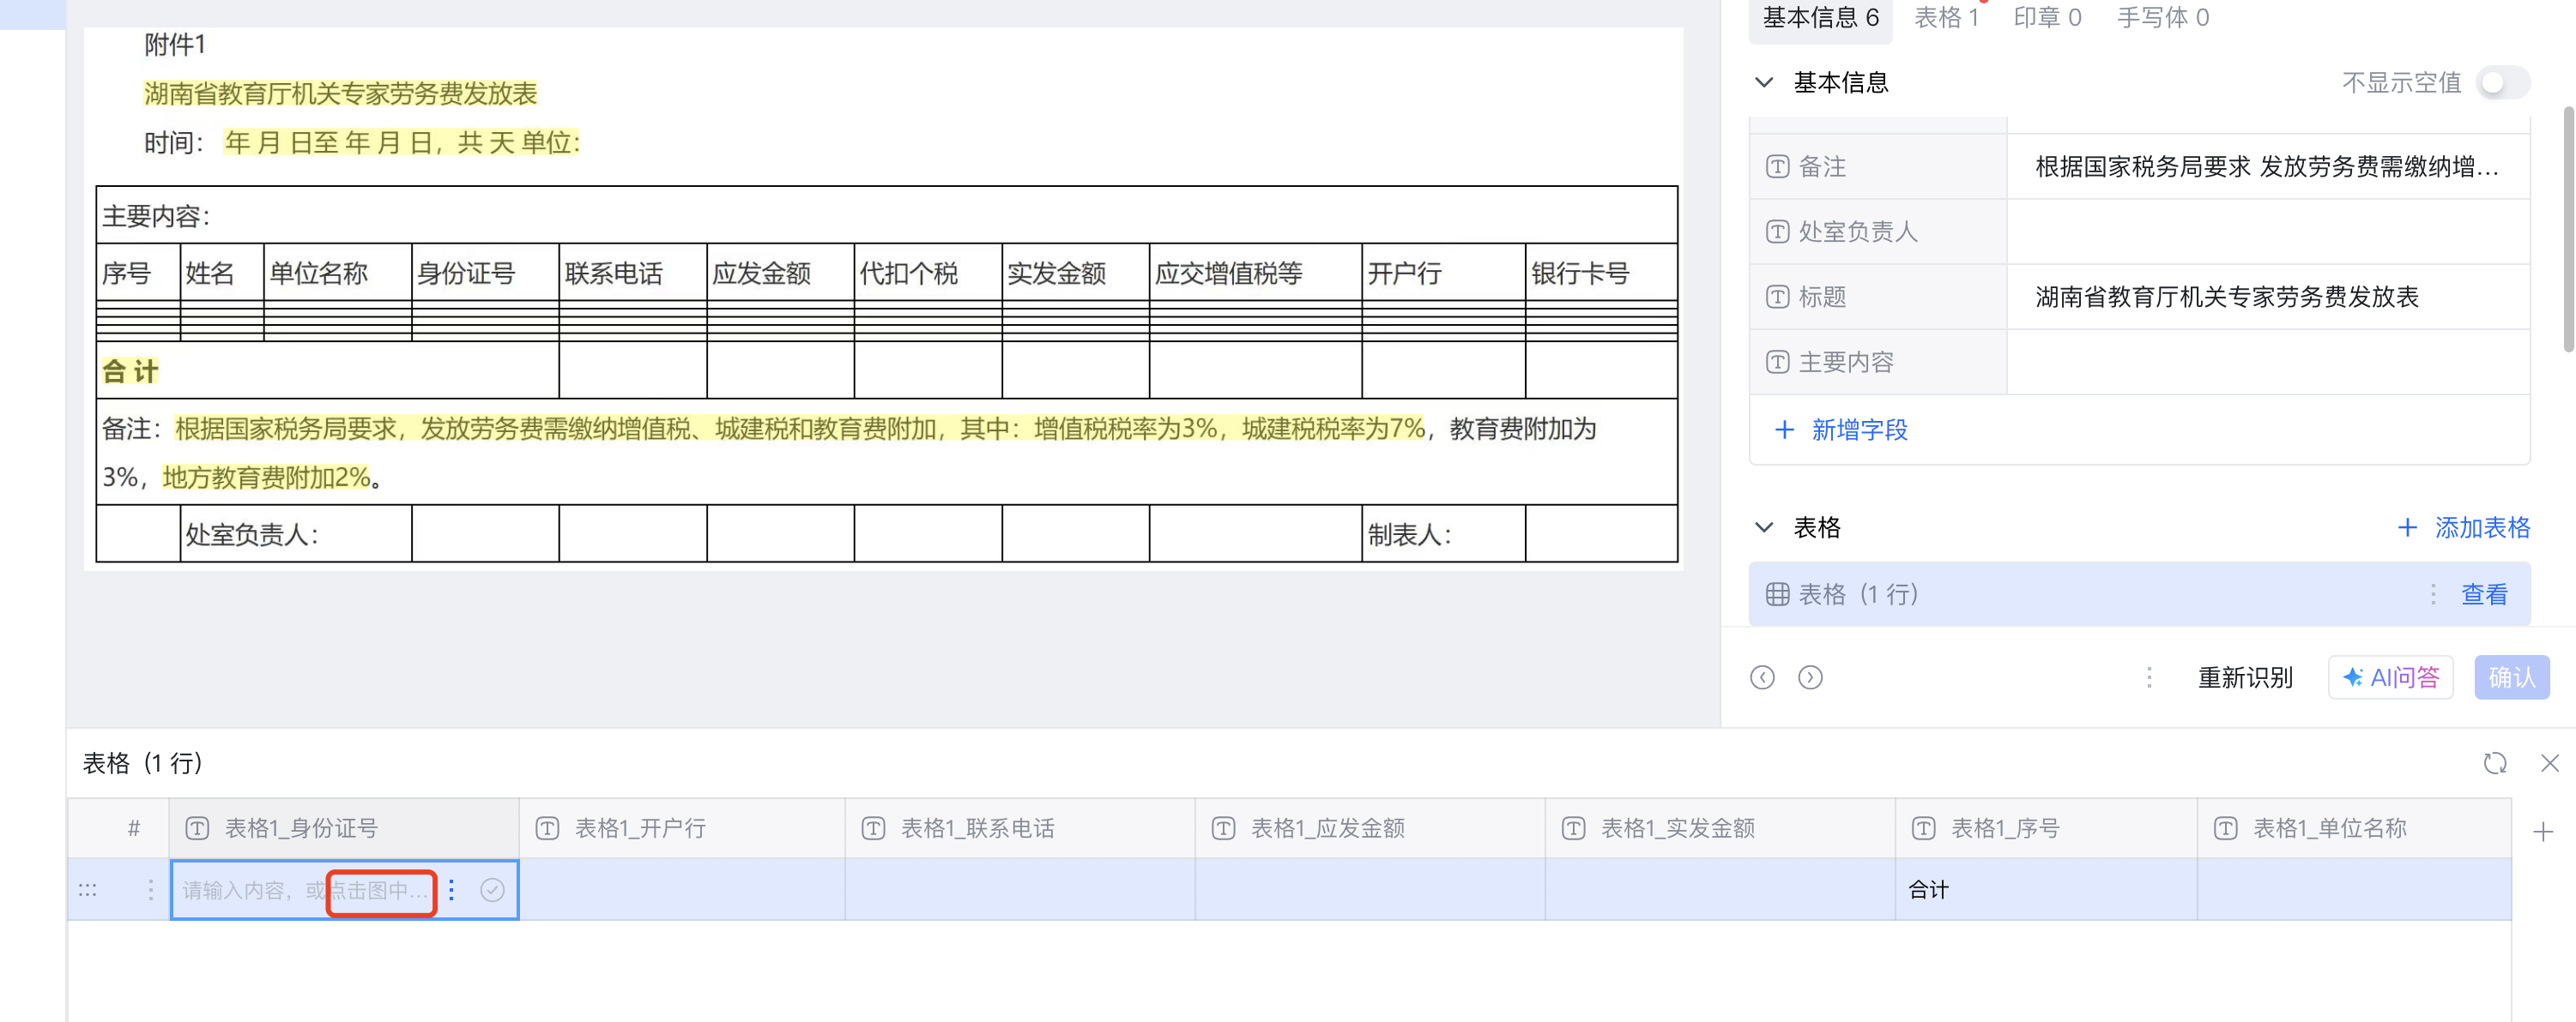Open more options beside 重新识别
Image resolution: width=2576 pixels, height=1022 pixels.
pyautogui.click(x=2149, y=677)
